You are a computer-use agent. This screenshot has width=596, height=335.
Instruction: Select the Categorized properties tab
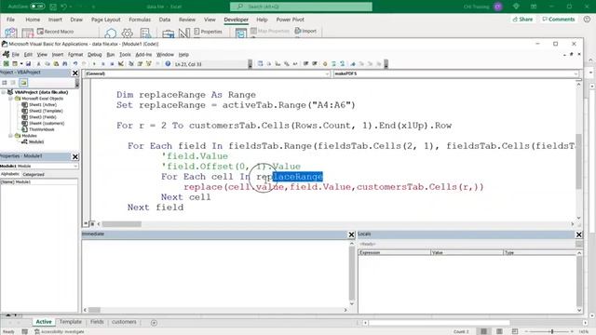34,174
